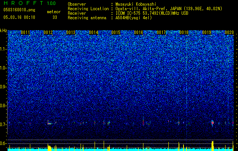The width and height of the screenshot is (238, 151).
Task: Click the strong meteor echo at 0019
Action: (213, 123)
